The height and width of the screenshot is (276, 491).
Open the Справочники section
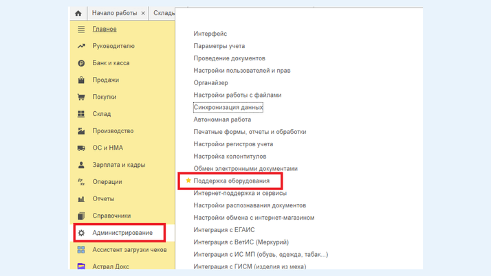pos(111,216)
